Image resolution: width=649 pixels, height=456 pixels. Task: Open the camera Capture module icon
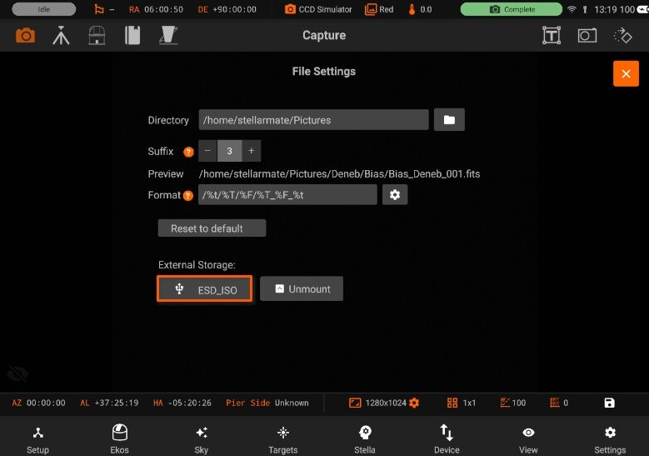click(25, 36)
